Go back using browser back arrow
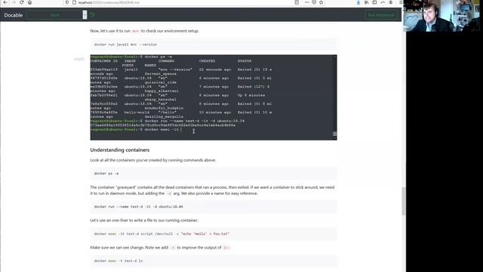Viewport: 483px width, 272px height. (x=5, y=2)
